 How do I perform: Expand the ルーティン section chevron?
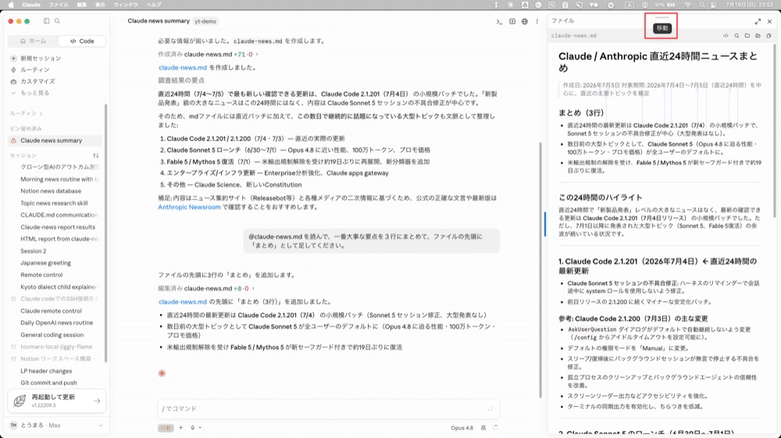point(41,113)
